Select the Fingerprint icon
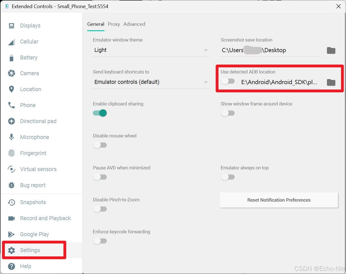Image resolution: width=346 pixels, height=274 pixels. click(x=11, y=153)
